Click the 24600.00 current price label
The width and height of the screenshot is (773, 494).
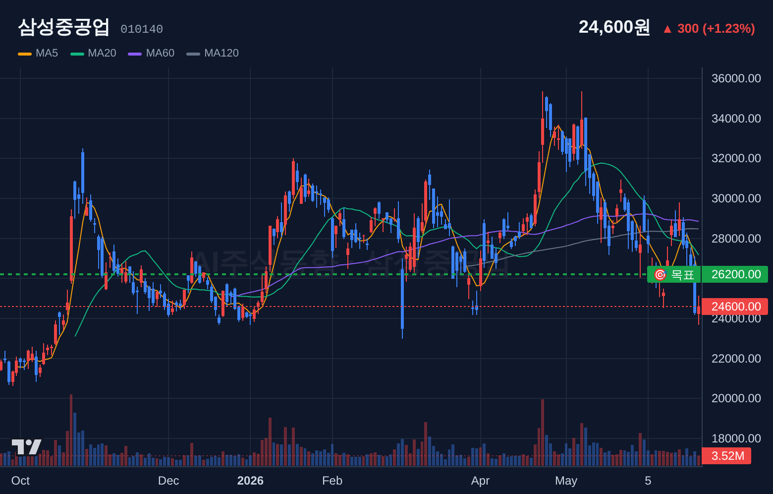pyautogui.click(x=735, y=307)
